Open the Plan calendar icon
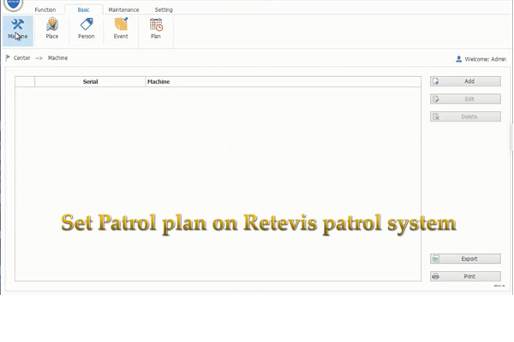The width and height of the screenshot is (514, 342). click(156, 24)
